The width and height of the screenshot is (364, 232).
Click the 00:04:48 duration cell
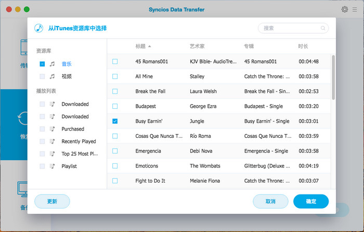click(x=308, y=61)
